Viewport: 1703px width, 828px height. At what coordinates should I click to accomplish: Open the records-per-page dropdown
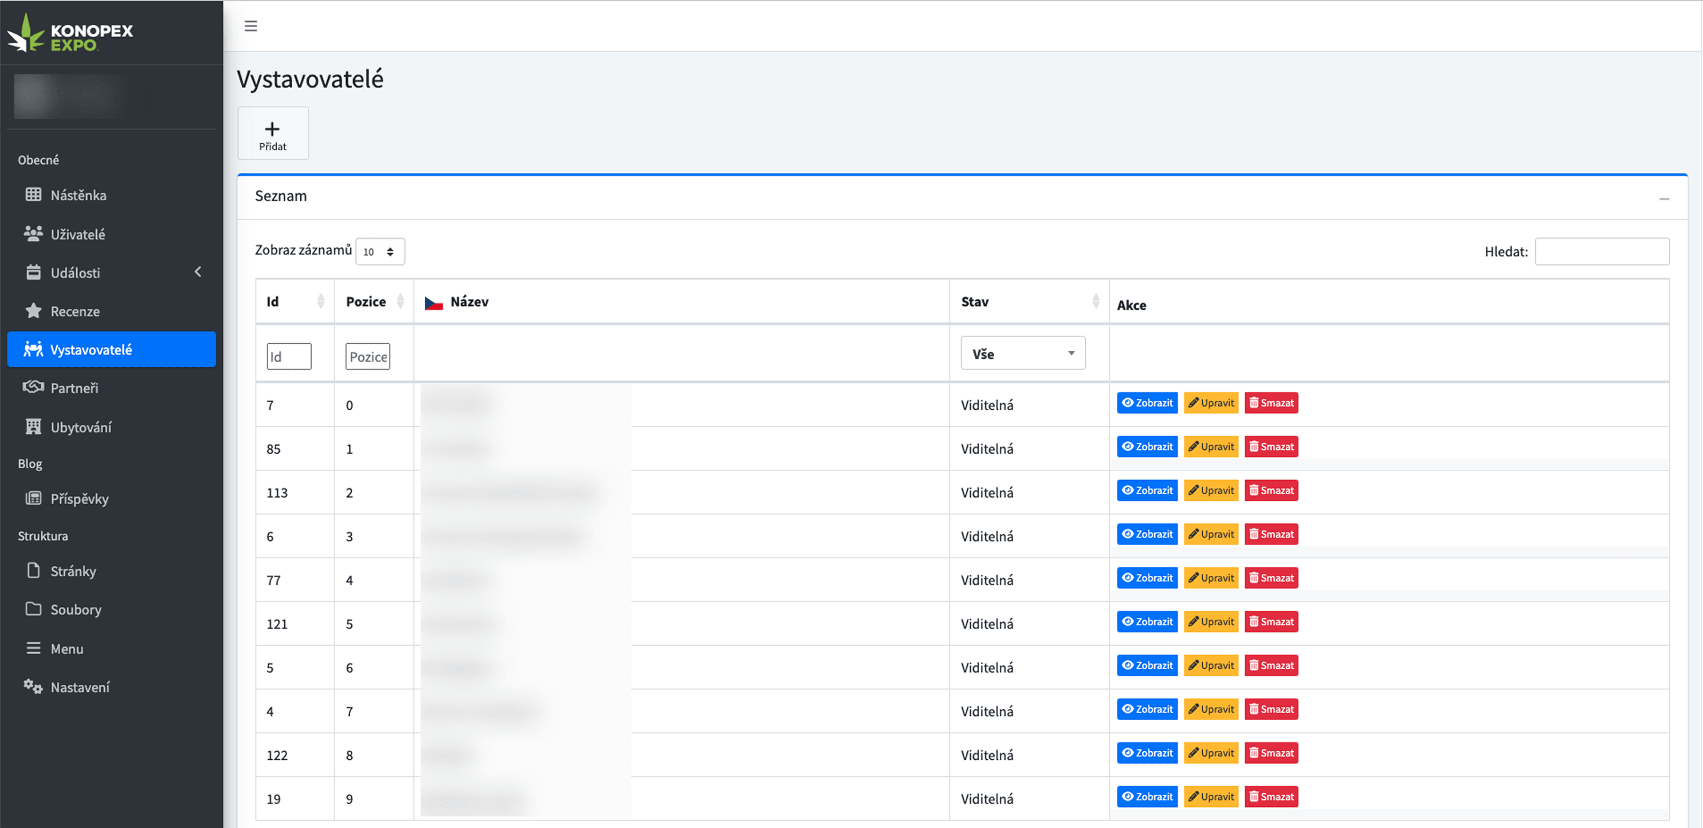tap(380, 251)
